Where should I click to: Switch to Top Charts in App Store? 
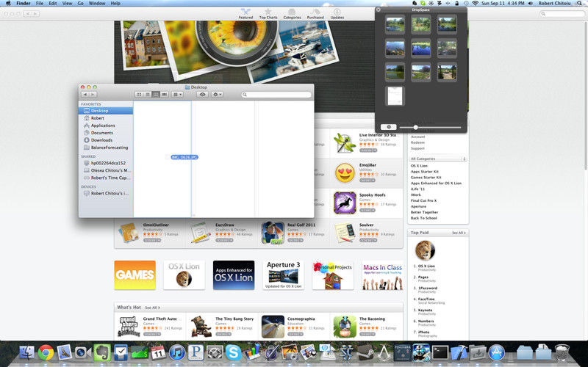click(268, 14)
